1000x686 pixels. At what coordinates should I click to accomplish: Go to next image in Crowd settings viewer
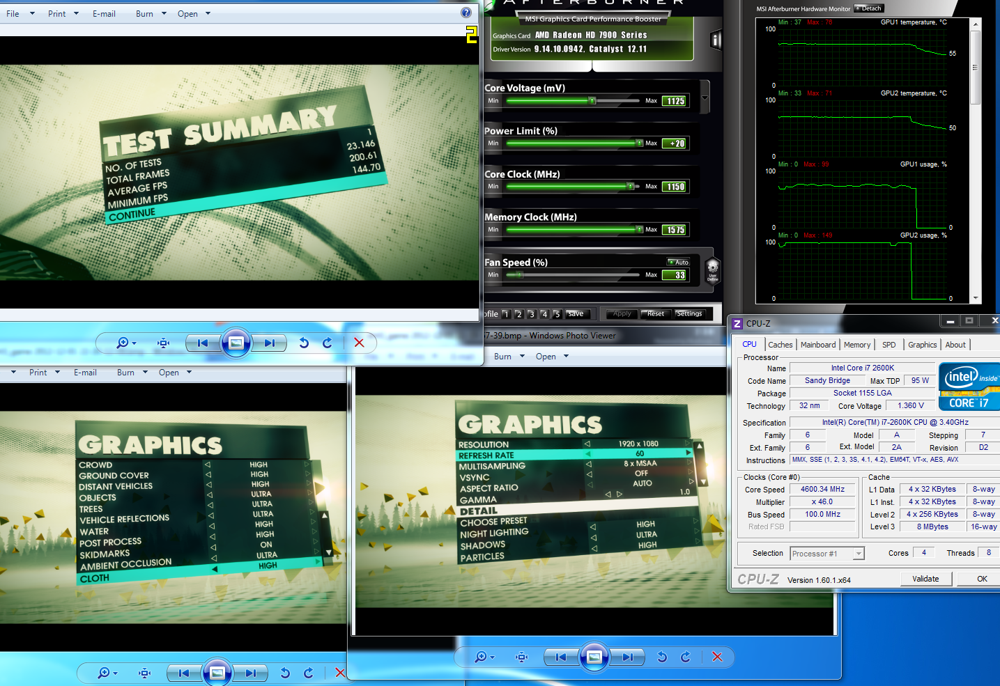click(x=250, y=673)
